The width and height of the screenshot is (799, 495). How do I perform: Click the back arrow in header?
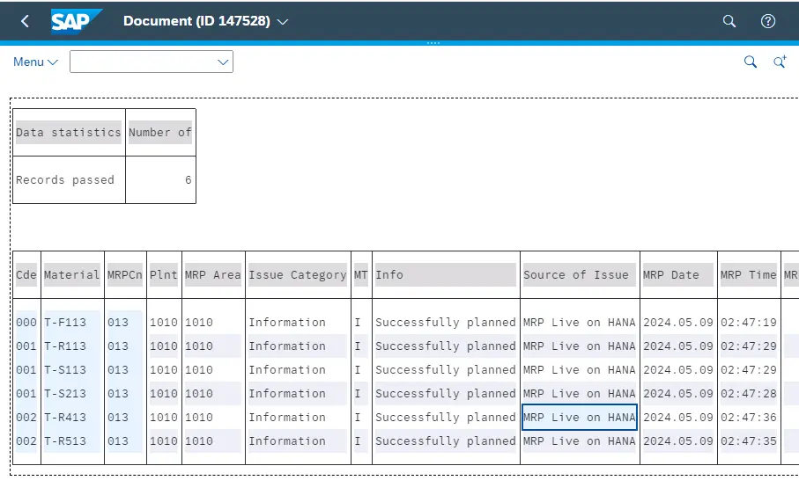tap(25, 21)
